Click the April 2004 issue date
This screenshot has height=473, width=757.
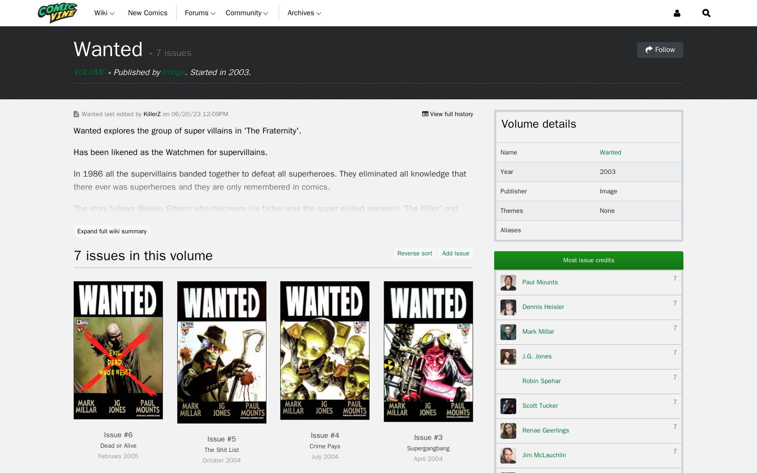coord(428,459)
